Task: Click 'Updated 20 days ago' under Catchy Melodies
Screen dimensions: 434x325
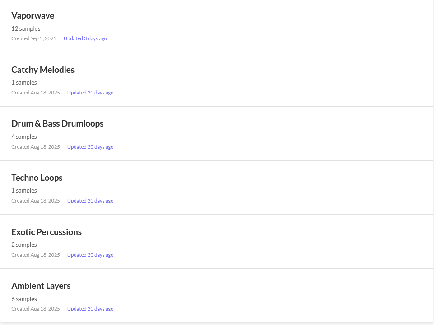Action: (90, 93)
